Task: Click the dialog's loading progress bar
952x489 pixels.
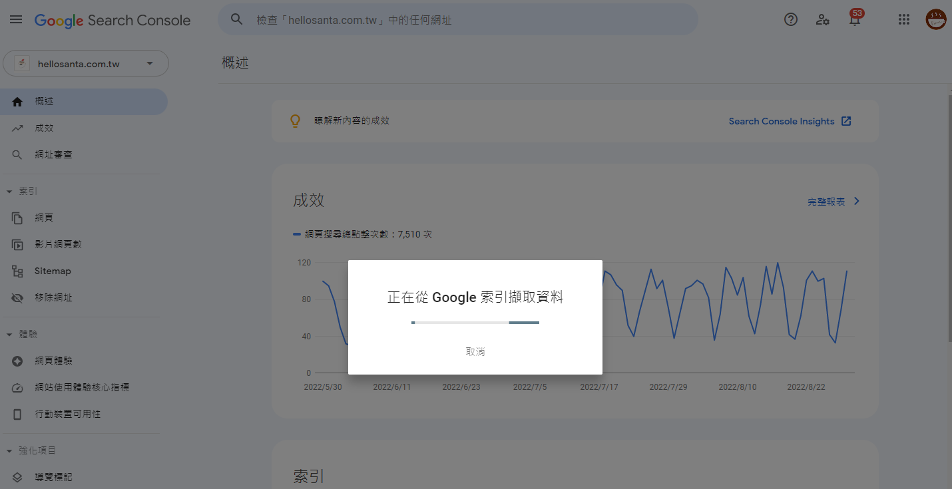Action: tap(475, 323)
